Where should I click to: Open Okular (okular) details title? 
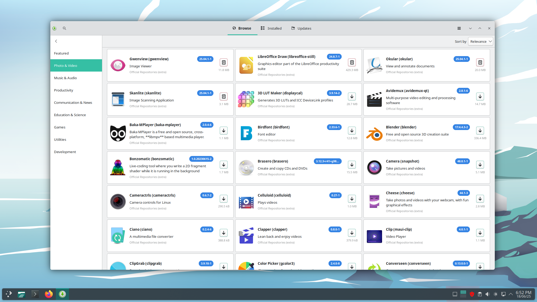pos(399,59)
